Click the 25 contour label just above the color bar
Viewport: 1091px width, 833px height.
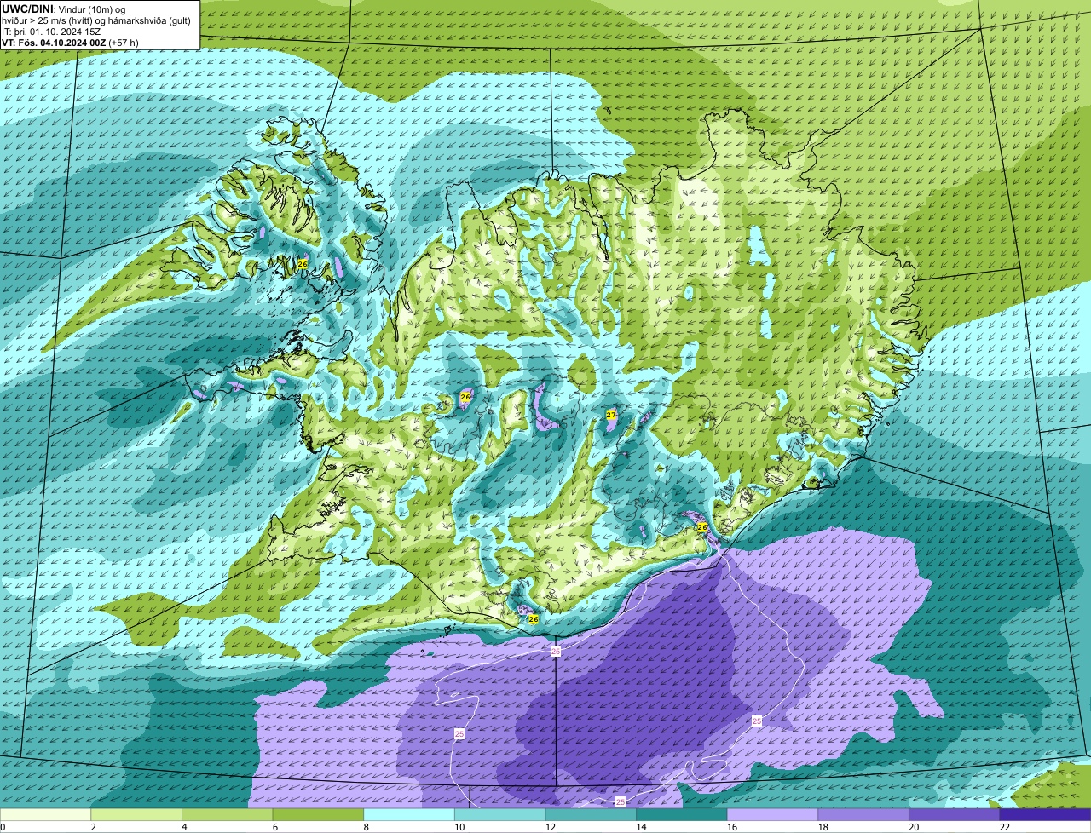[x=620, y=801]
